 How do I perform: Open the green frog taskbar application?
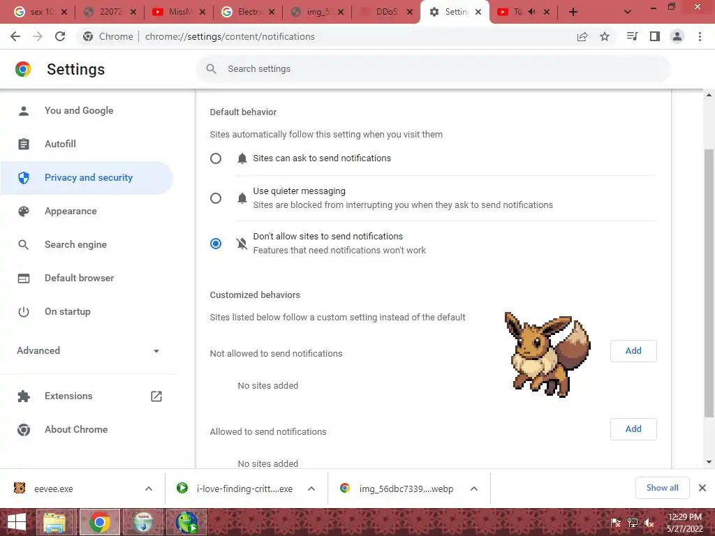coord(186,522)
